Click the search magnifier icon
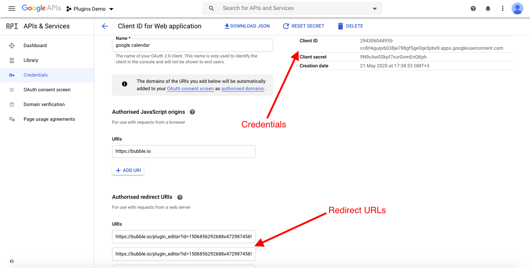The height and width of the screenshot is (268, 530). click(x=212, y=8)
